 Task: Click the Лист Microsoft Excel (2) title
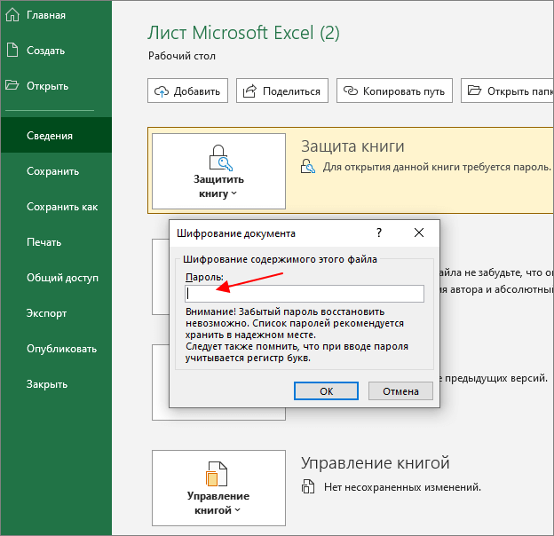coord(243,33)
